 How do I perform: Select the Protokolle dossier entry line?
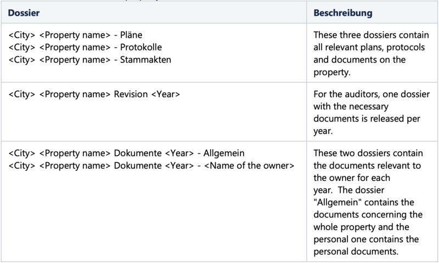click(85, 47)
